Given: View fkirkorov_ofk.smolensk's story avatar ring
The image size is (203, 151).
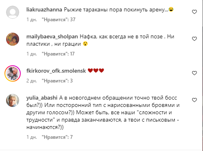Looking at the screenshot, I should click(x=13, y=73).
